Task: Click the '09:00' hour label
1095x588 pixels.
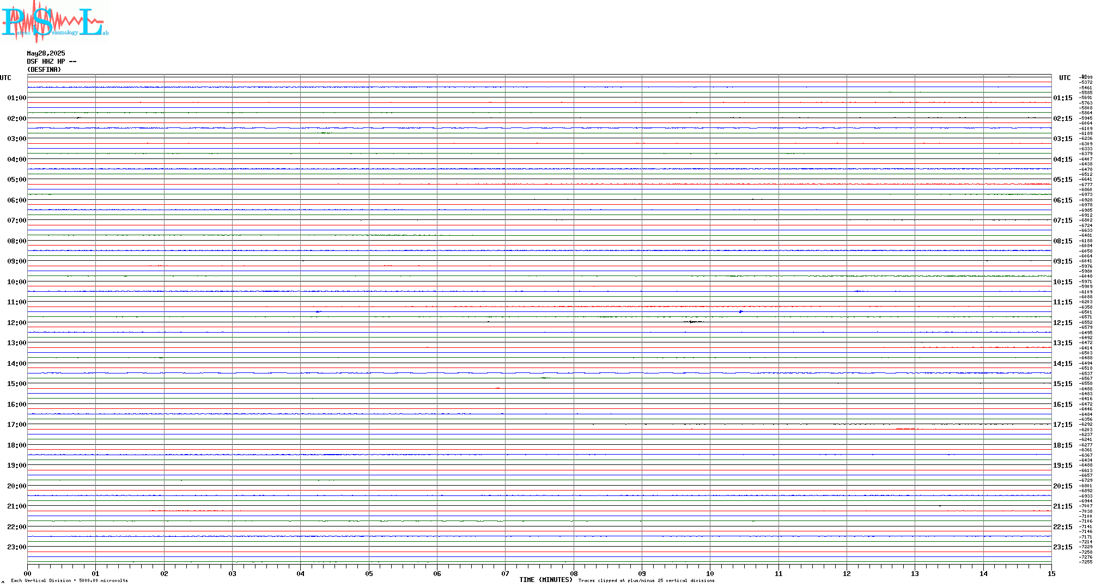Action: click(17, 261)
